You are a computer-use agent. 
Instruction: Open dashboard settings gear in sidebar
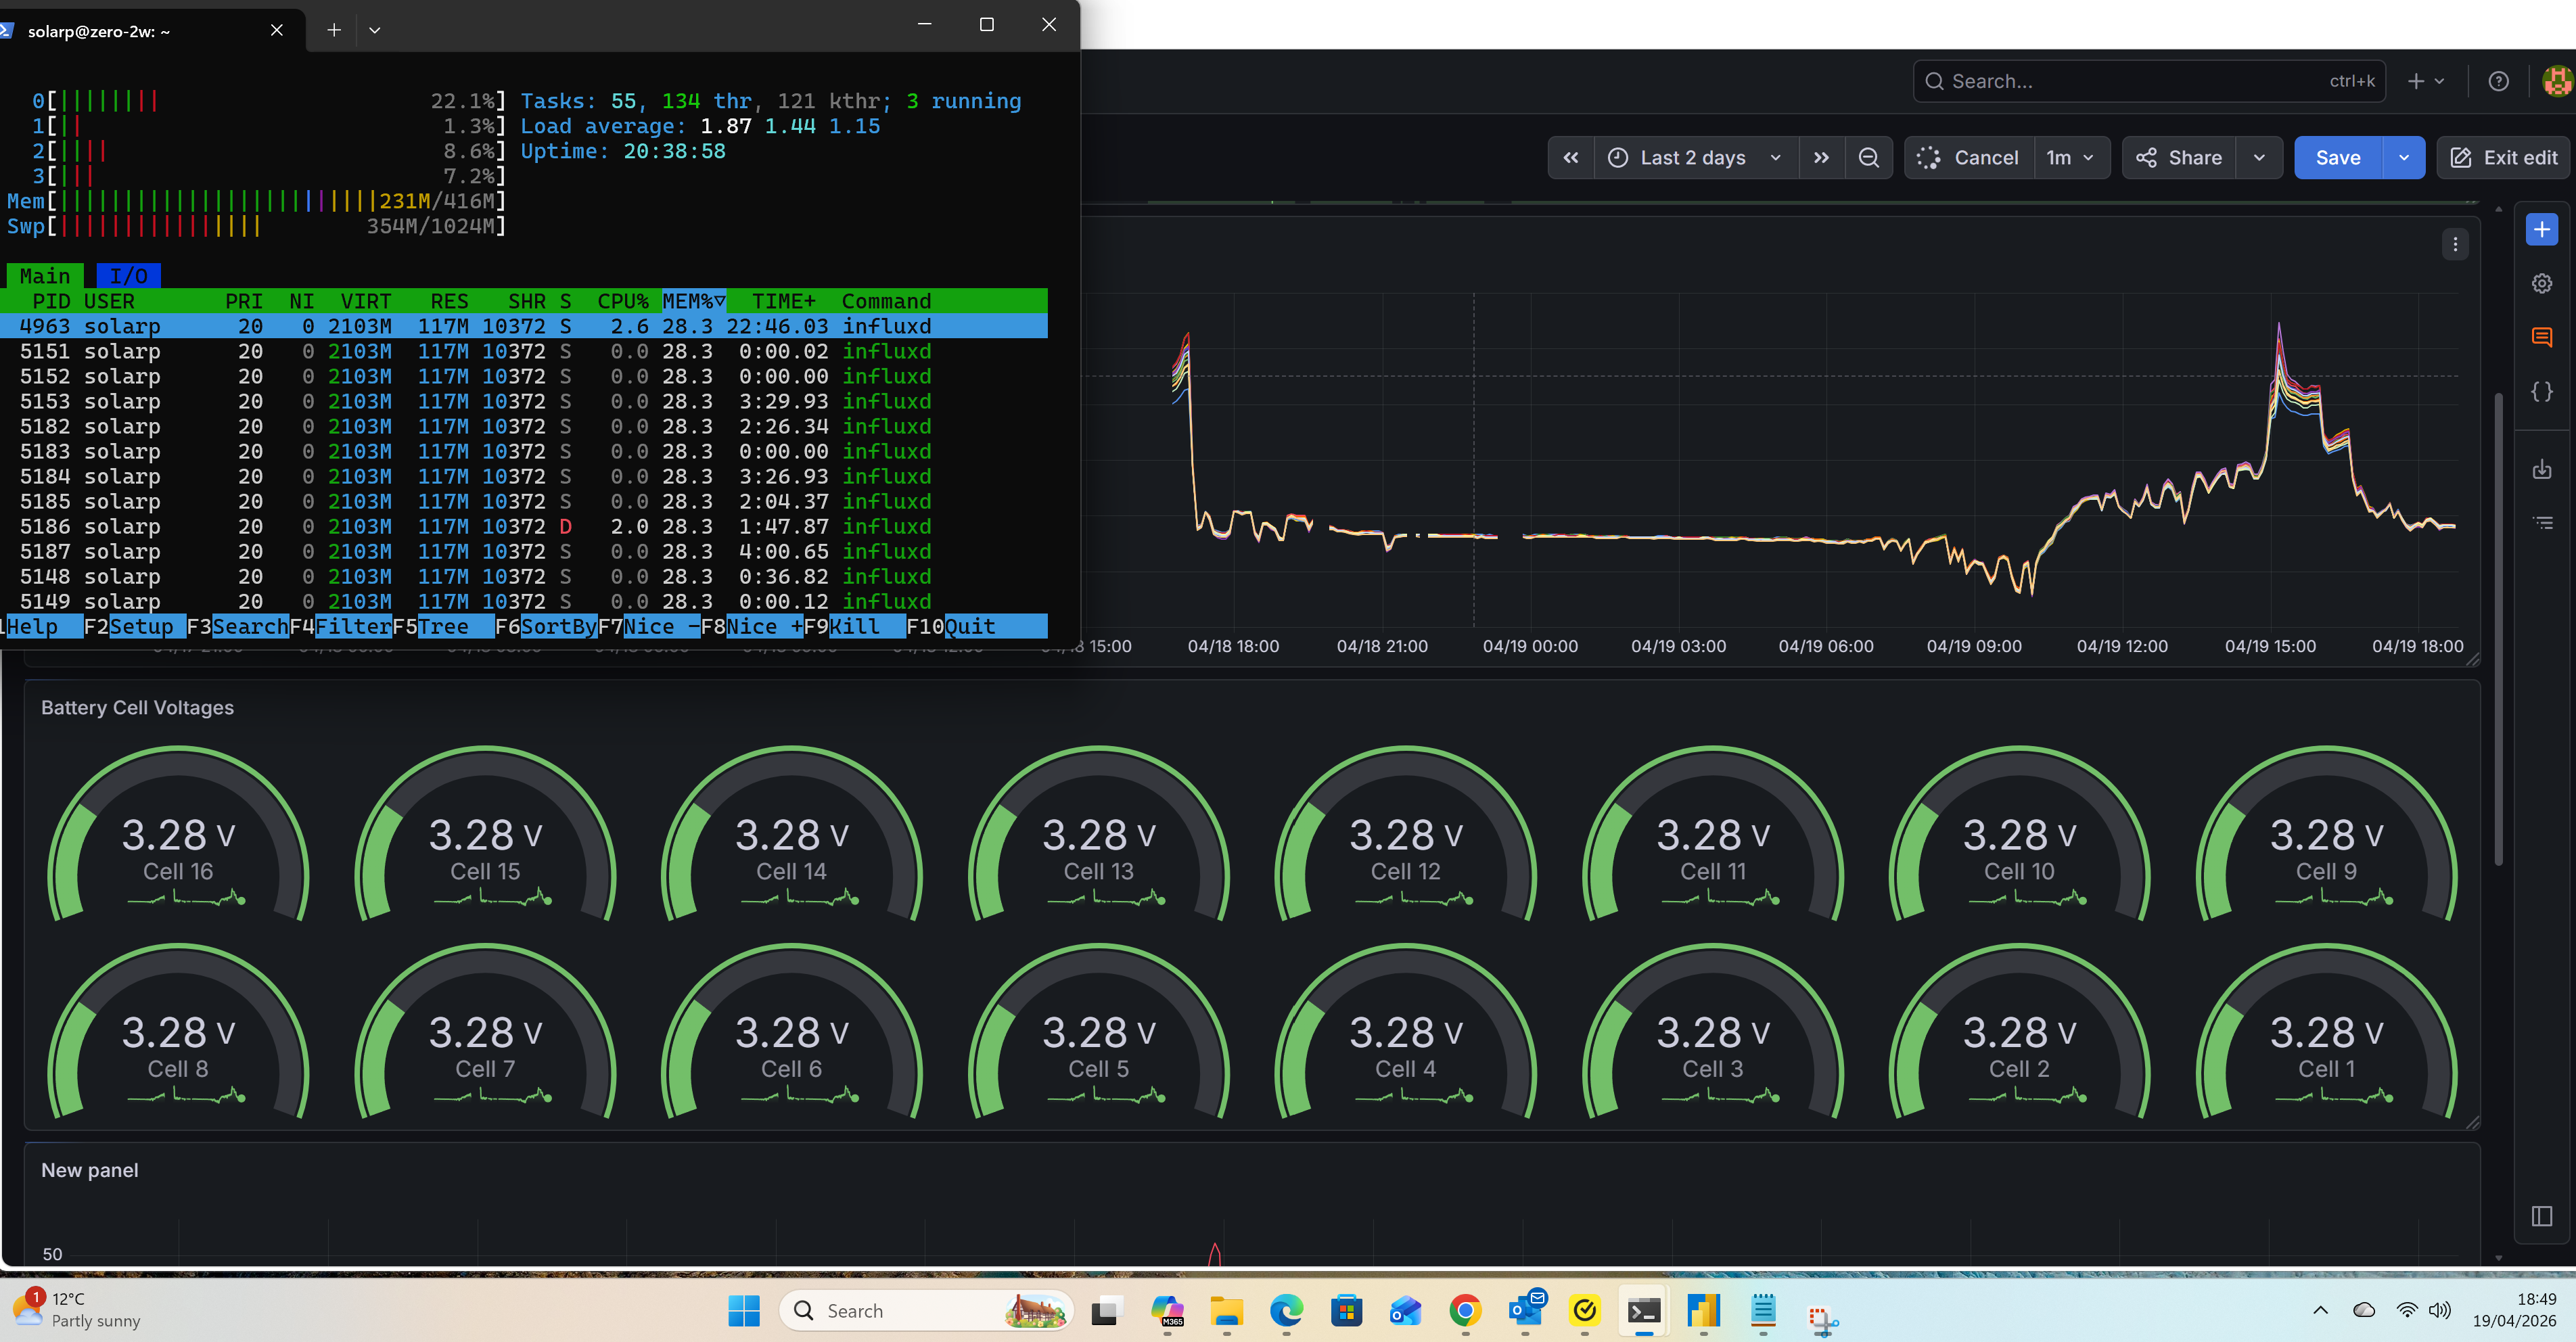tap(2541, 284)
